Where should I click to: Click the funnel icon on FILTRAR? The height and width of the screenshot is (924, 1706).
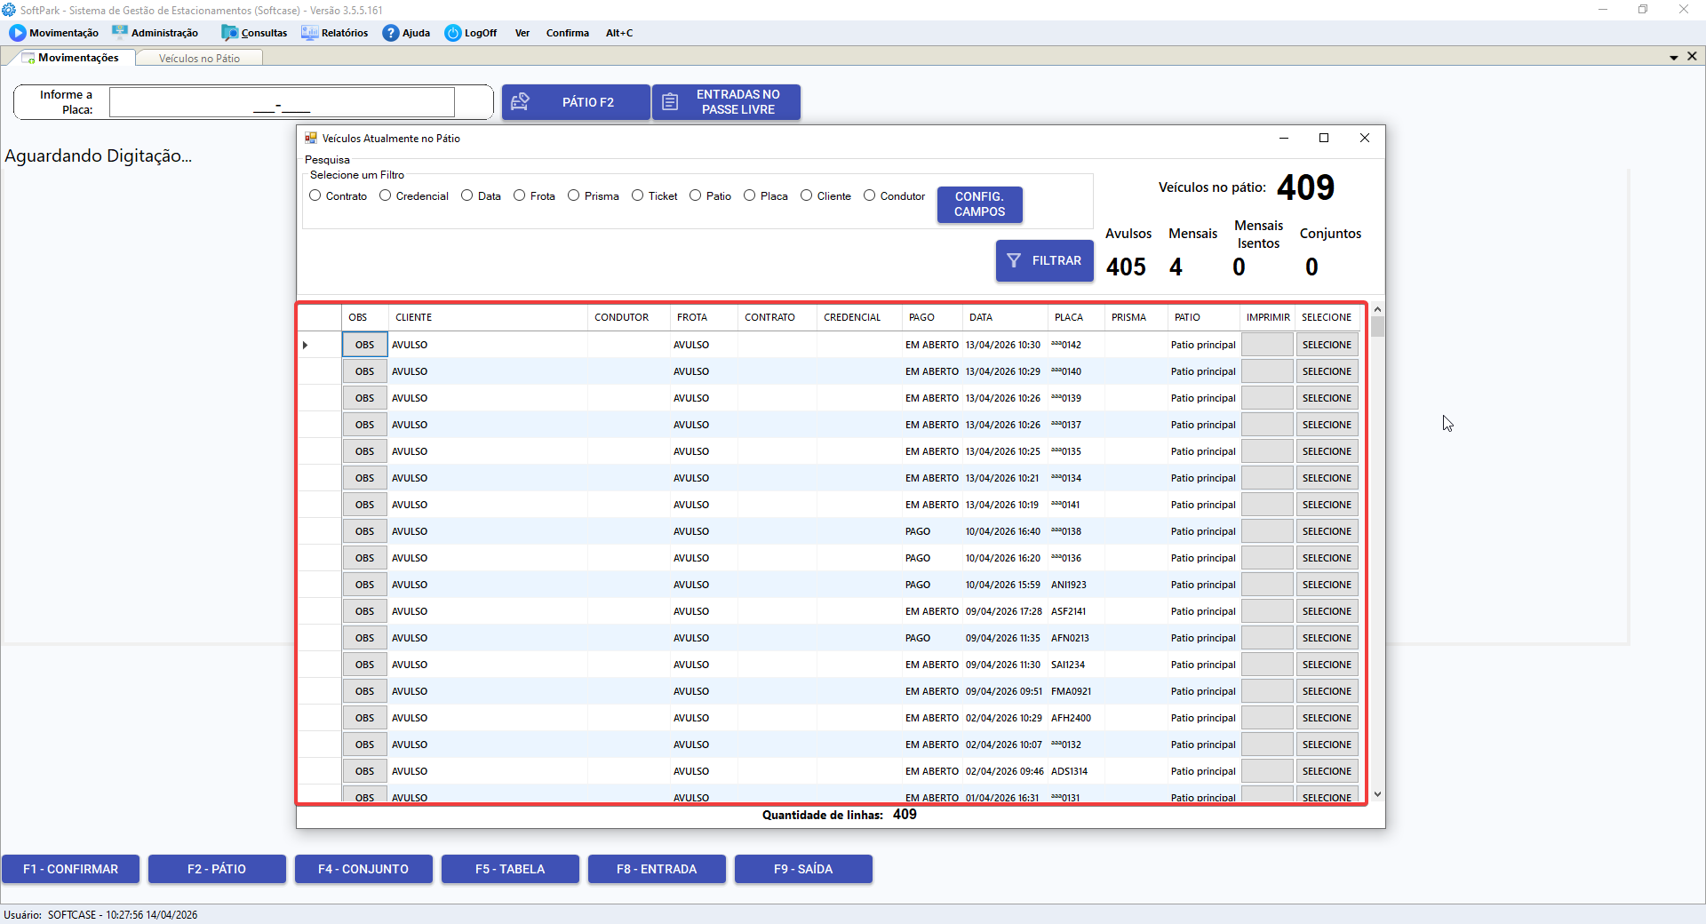pyautogui.click(x=1014, y=261)
